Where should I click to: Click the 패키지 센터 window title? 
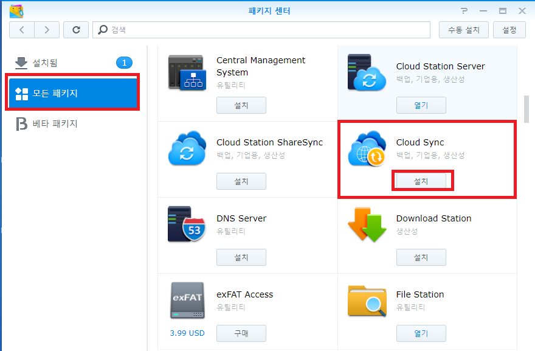point(269,11)
